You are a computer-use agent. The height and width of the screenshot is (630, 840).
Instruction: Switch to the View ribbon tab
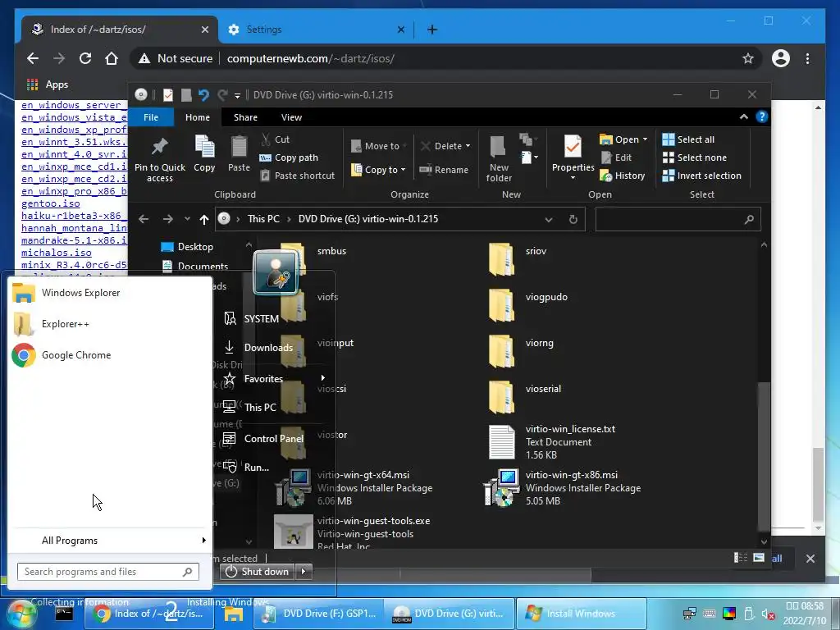tap(291, 117)
